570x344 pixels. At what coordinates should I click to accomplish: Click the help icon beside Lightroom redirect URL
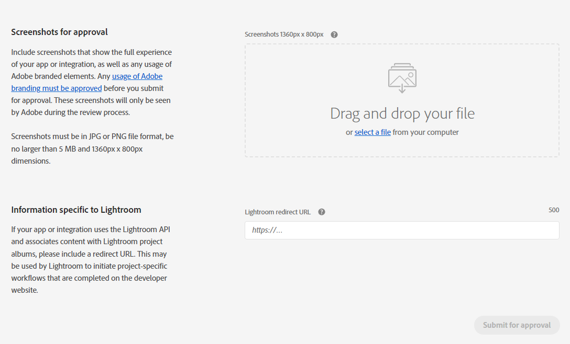click(322, 212)
